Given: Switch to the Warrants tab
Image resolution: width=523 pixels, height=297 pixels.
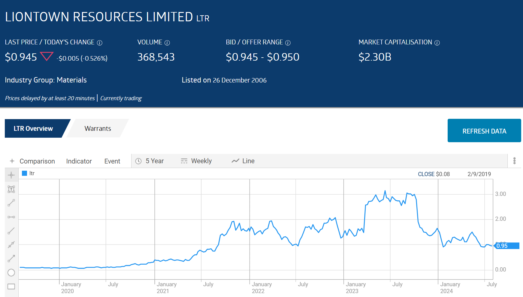Looking at the screenshot, I should [x=98, y=128].
